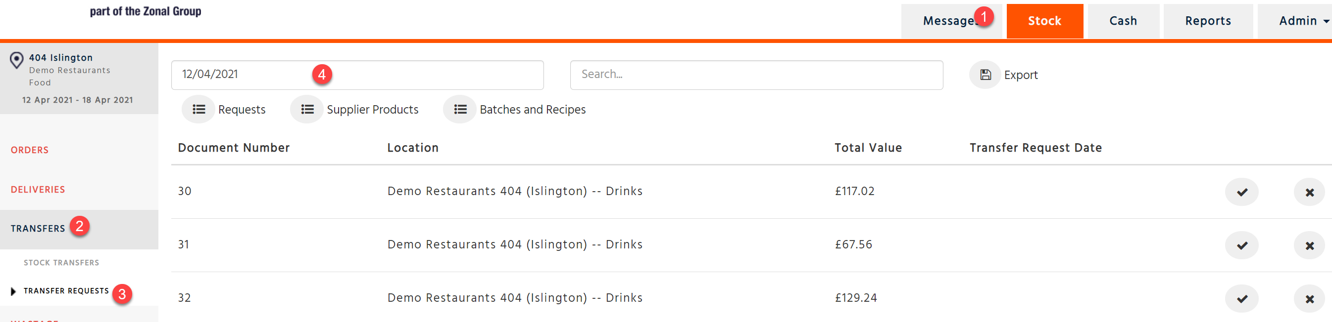This screenshot has width=1332, height=322.
Task: Expand Transfer Requests arrow in sidebar
Action: click(13, 291)
